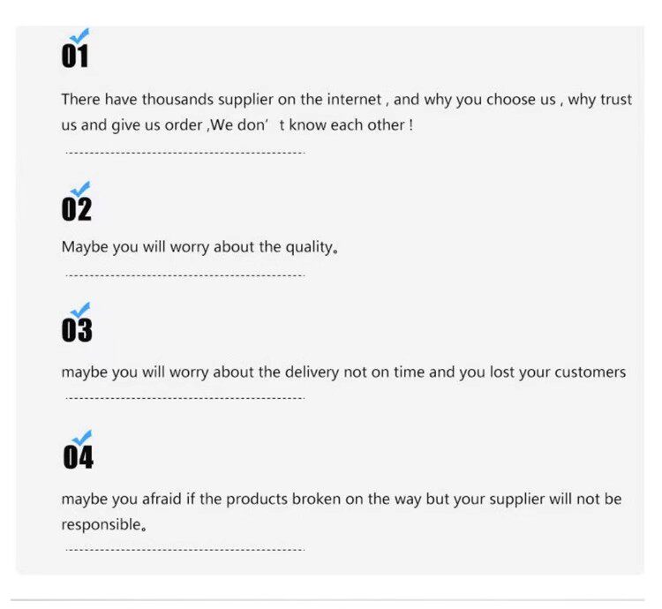Select the bold 01 heading number
Screen dimensions: 662x609
(x=76, y=58)
